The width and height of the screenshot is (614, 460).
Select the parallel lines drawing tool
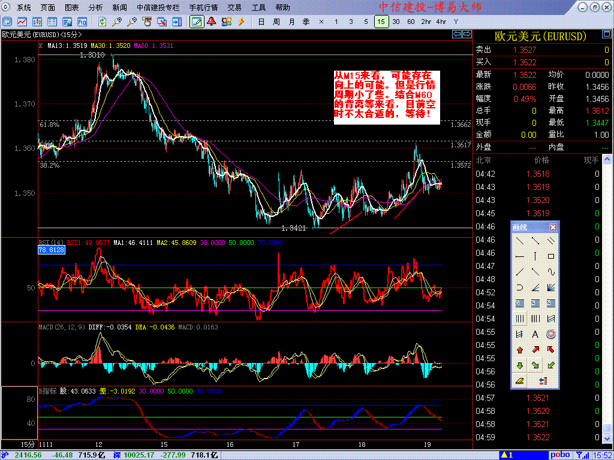(550, 241)
